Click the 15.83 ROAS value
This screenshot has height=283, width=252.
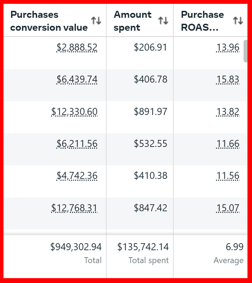(x=228, y=80)
